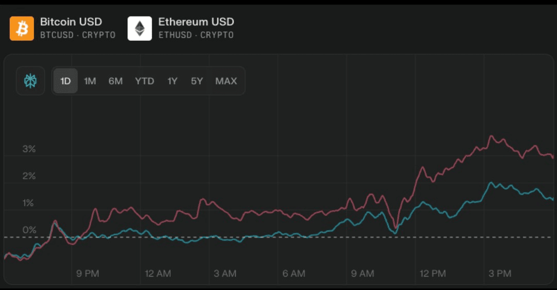Select the 1D time range

click(x=65, y=81)
